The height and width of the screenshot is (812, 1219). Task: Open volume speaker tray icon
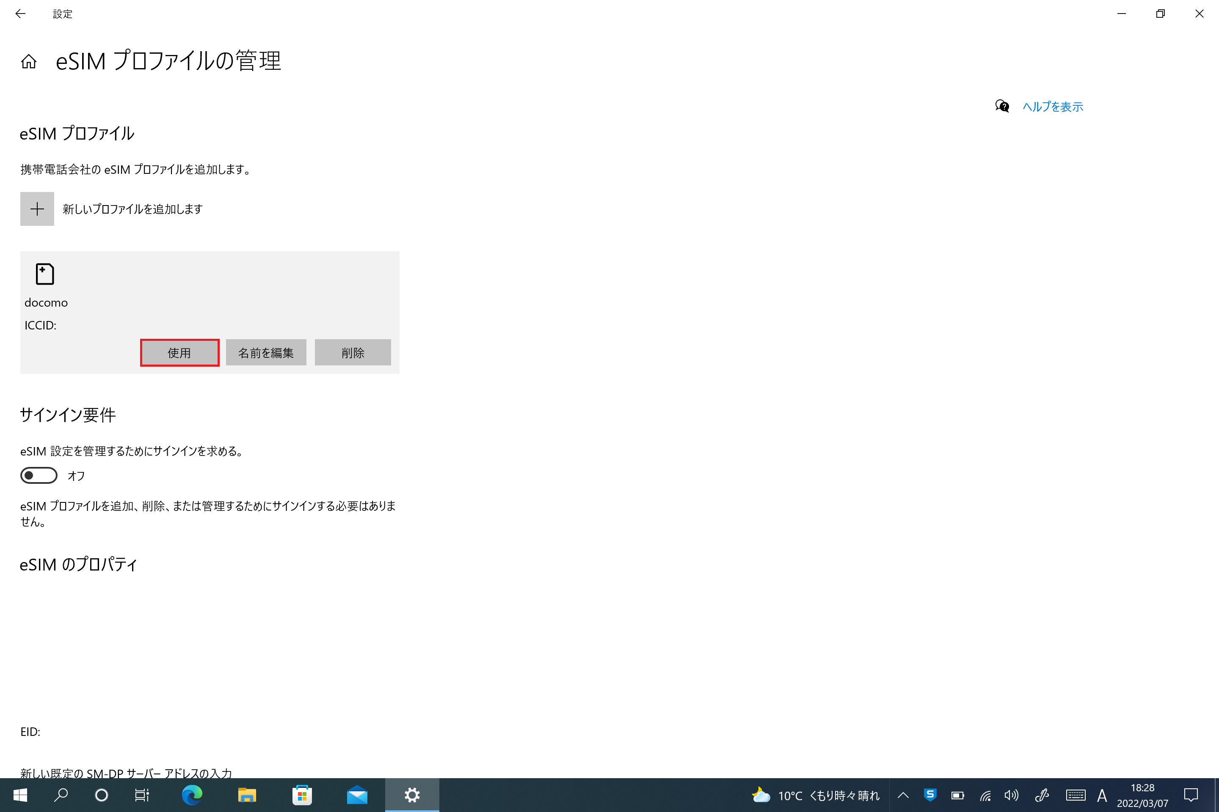(x=1011, y=795)
